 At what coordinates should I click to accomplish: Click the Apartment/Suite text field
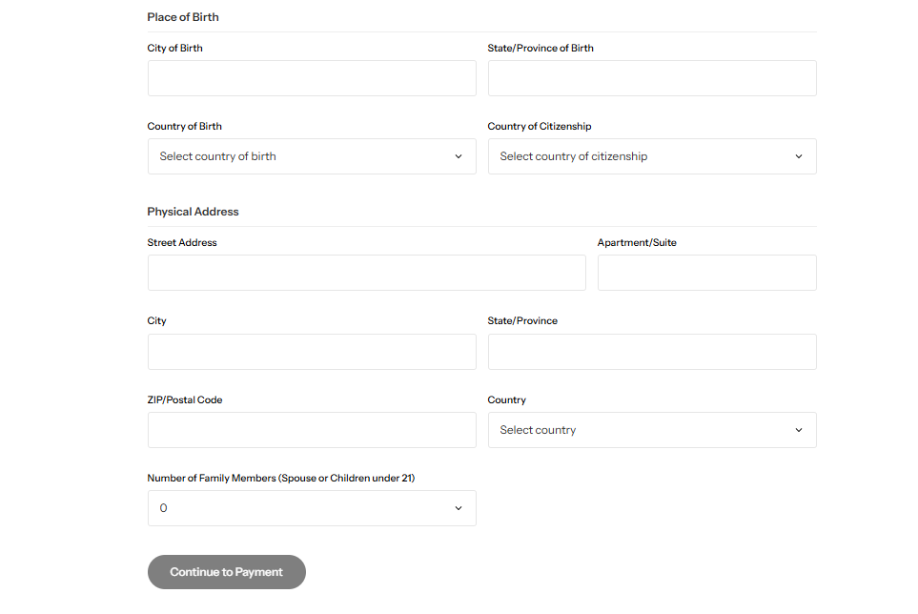click(706, 273)
